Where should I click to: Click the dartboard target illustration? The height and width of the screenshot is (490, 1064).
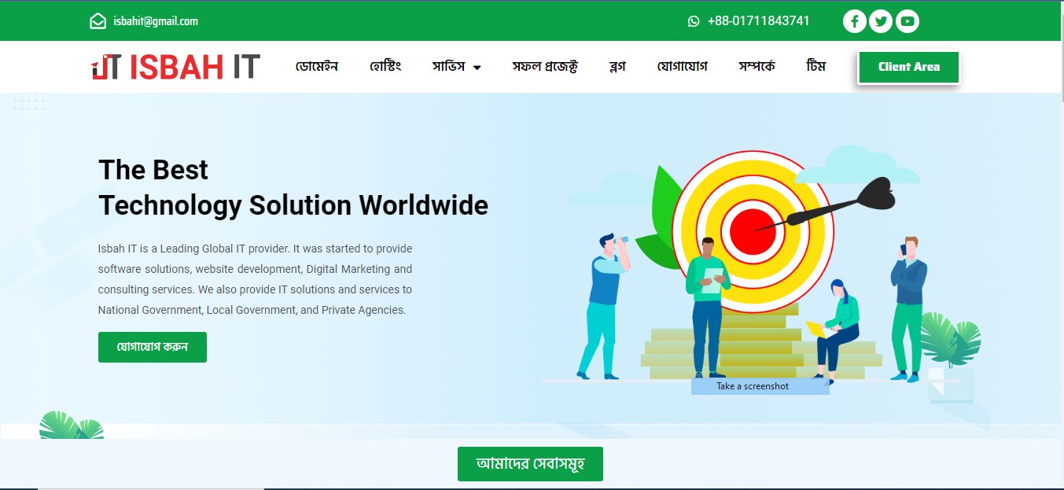pos(751,231)
